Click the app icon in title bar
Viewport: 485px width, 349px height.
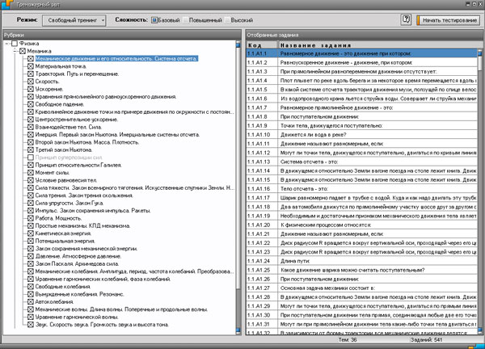6,4
